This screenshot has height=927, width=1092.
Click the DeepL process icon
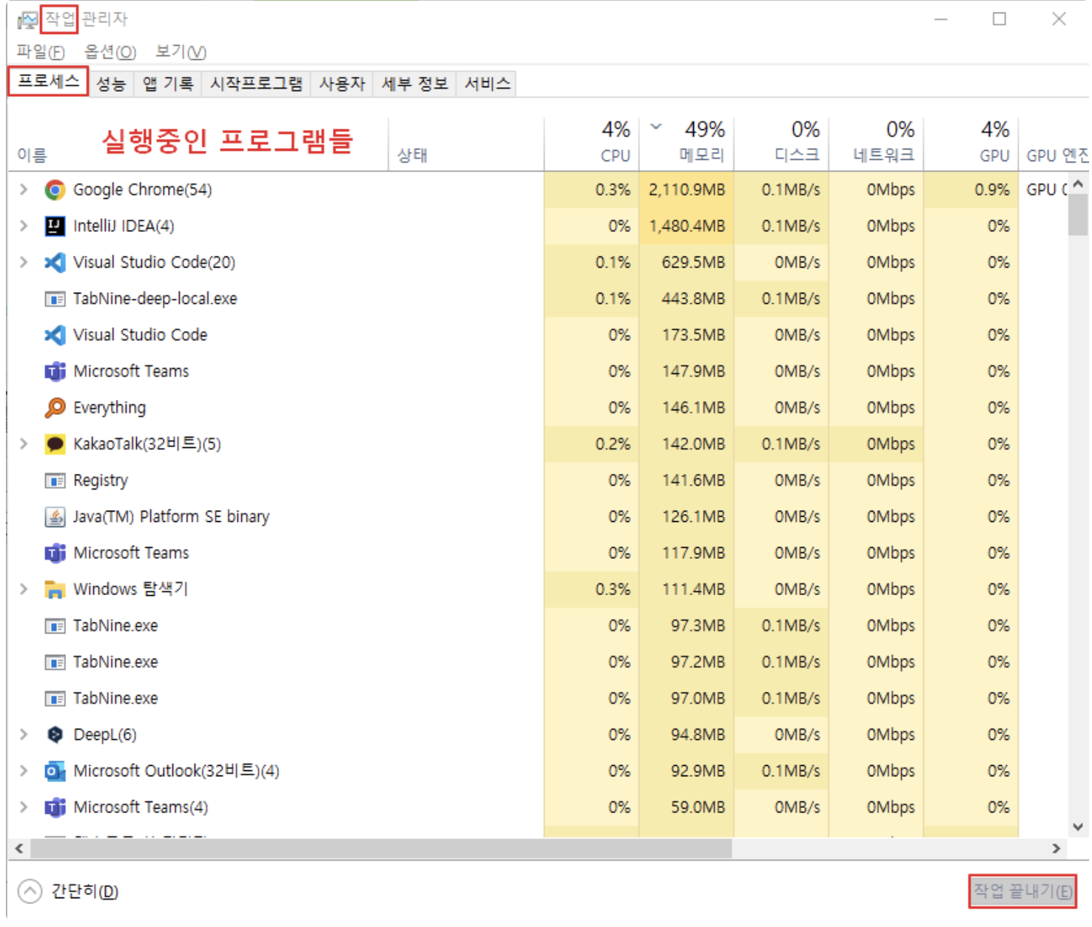(55, 734)
